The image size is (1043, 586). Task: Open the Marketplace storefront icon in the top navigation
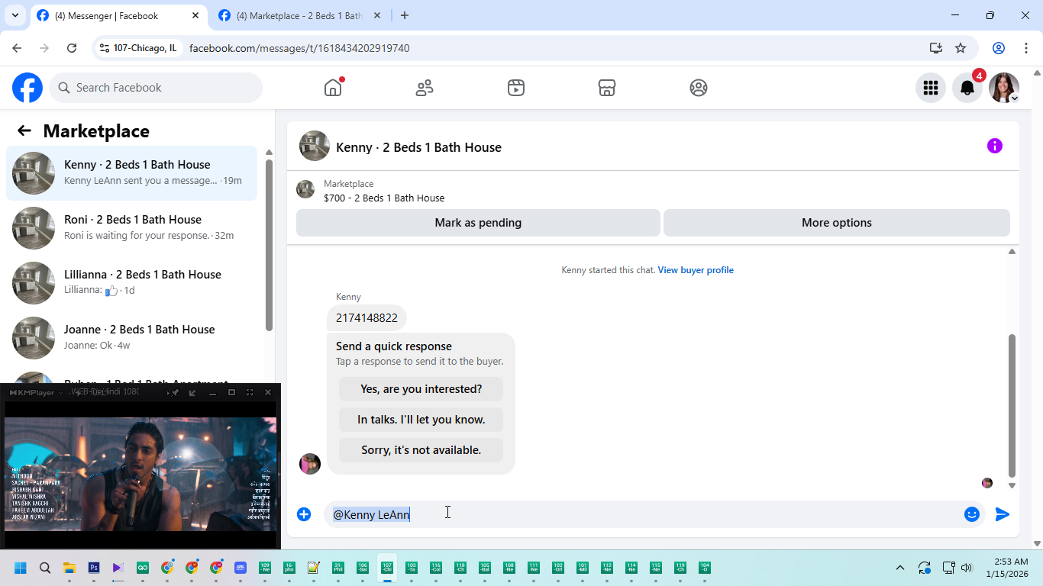(607, 88)
